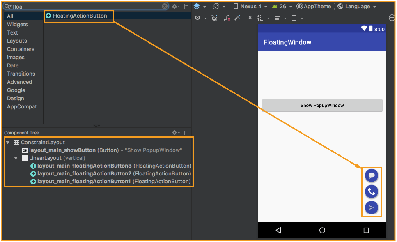Collapse the LinearLayout (vertical) node
The image size is (397, 242).
pyautogui.click(x=16, y=158)
